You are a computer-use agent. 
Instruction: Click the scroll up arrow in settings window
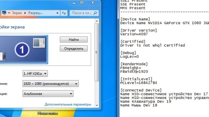[x=97, y=21]
